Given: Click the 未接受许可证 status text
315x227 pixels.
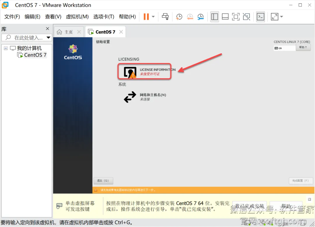Looking at the screenshot, I should click(150, 74).
